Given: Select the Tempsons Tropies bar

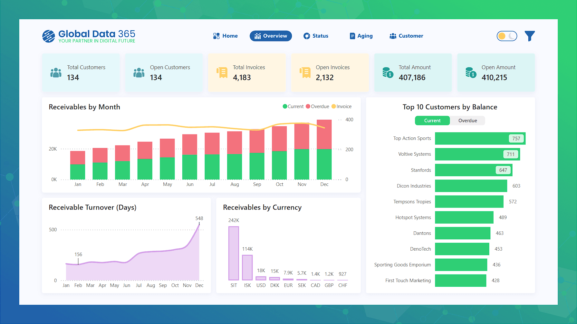Looking at the screenshot, I should coord(469,201).
